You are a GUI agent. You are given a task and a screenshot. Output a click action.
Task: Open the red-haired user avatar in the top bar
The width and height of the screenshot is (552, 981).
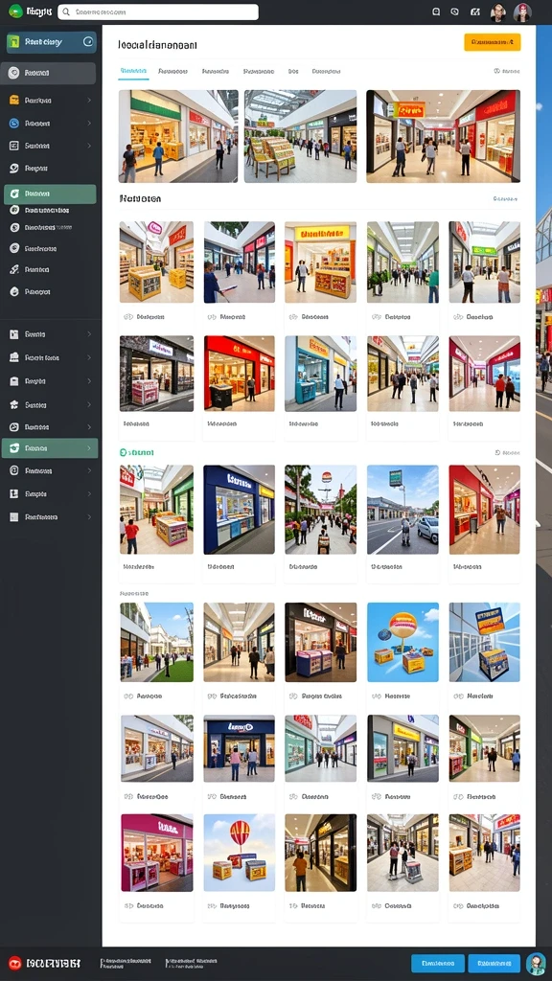522,11
